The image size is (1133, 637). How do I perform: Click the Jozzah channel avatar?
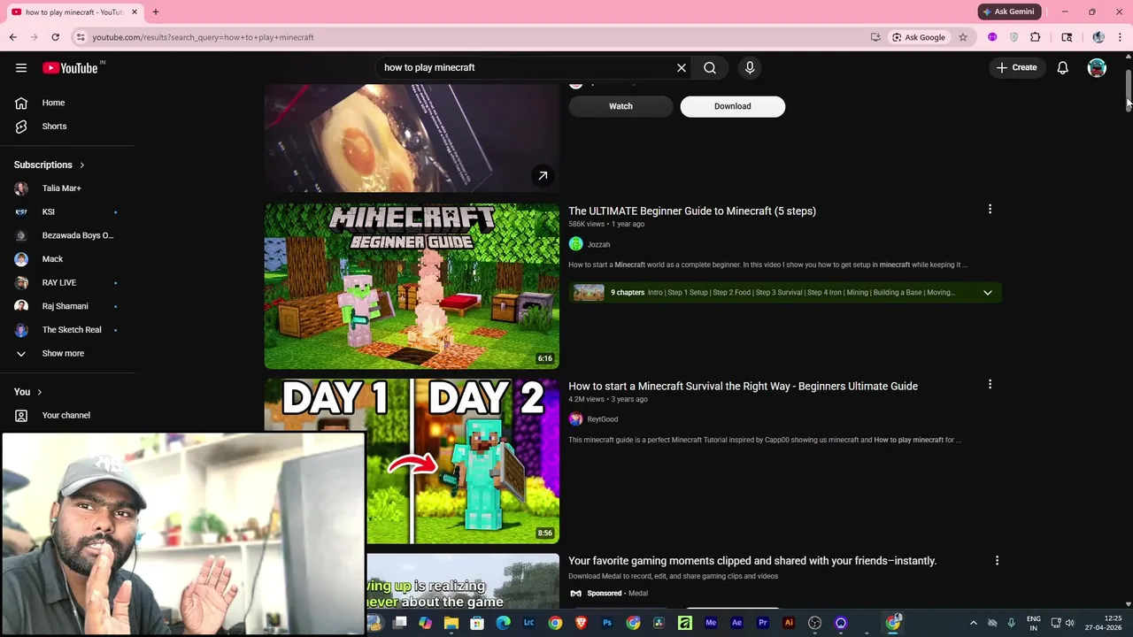pyautogui.click(x=576, y=244)
